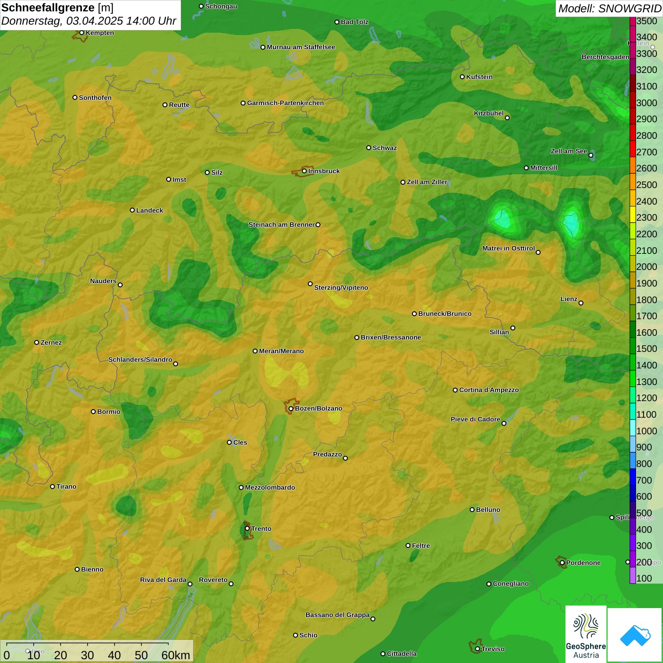Click the Kufstein label
The height and width of the screenshot is (663, 663).
pos(479,77)
